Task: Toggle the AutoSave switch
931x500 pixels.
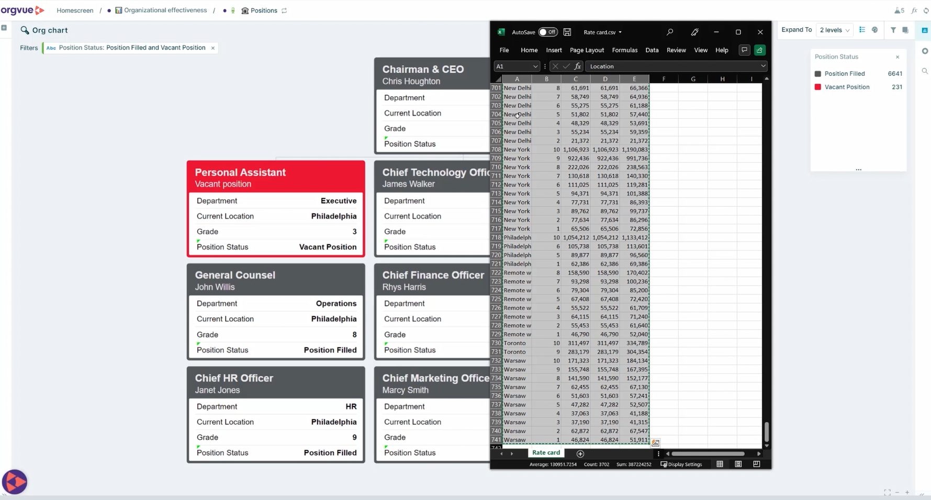Action: [x=548, y=32]
